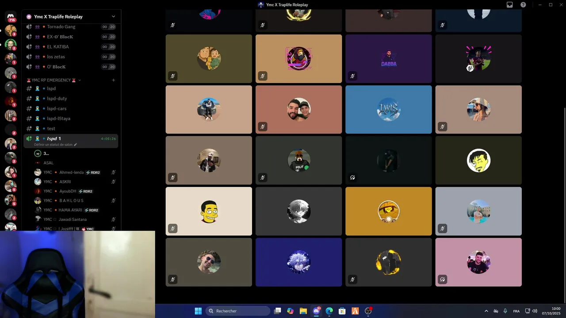
Task: Select the Simpsons-style yellow character tile
Action: pyautogui.click(x=209, y=211)
